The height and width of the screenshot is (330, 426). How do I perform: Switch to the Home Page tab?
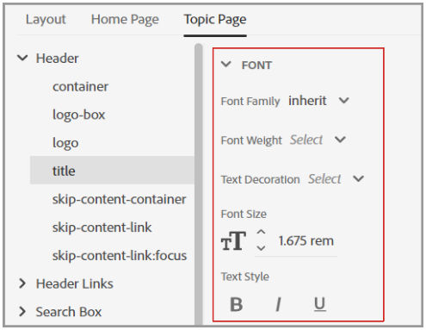[125, 20]
